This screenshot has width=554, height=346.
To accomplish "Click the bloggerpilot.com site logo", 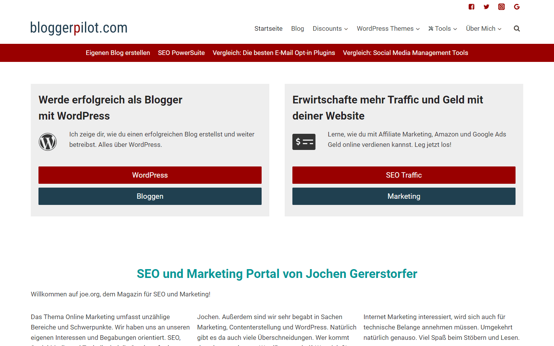I will click(79, 28).
